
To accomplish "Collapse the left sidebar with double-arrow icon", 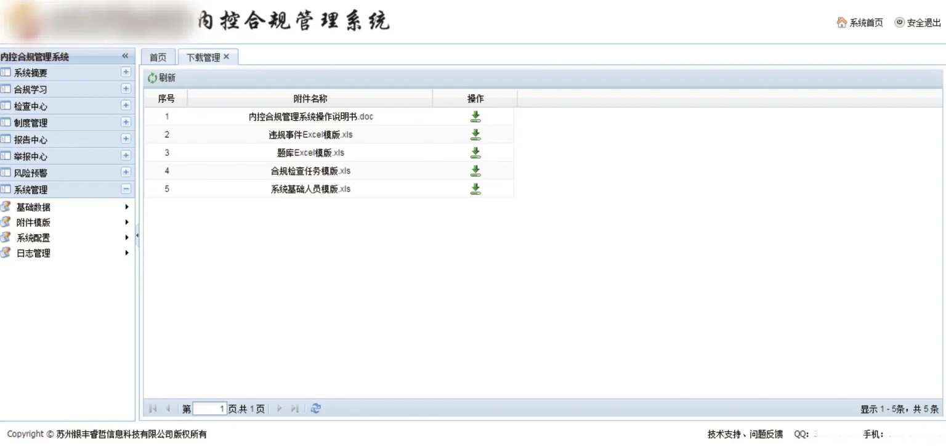I will [x=125, y=56].
